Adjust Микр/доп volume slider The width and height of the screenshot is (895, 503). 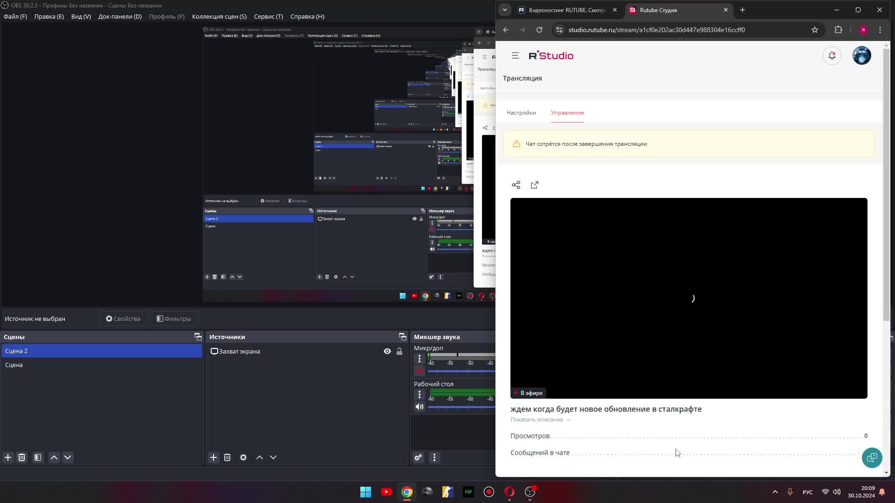tap(461, 371)
